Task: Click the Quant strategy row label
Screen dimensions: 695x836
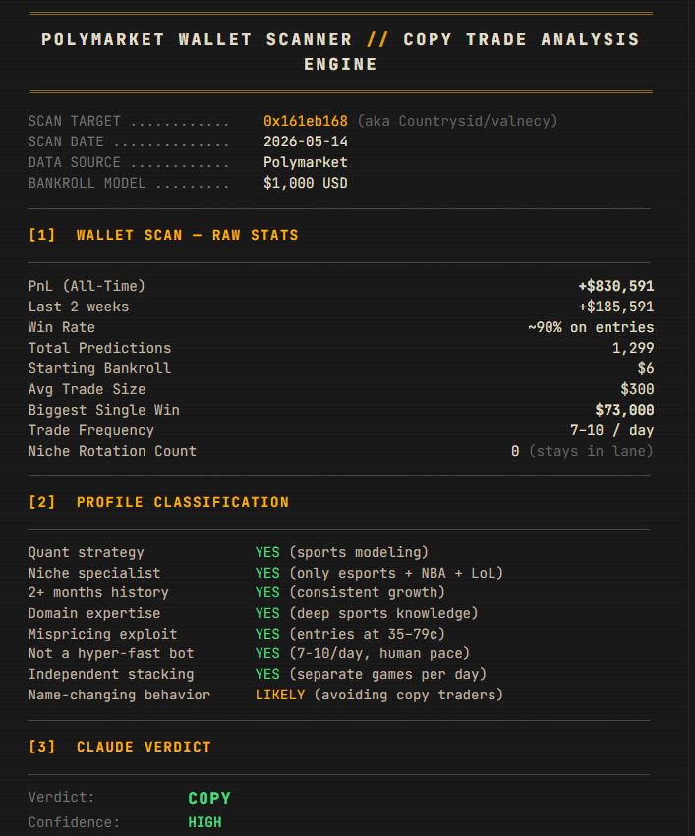Action: 86,552
